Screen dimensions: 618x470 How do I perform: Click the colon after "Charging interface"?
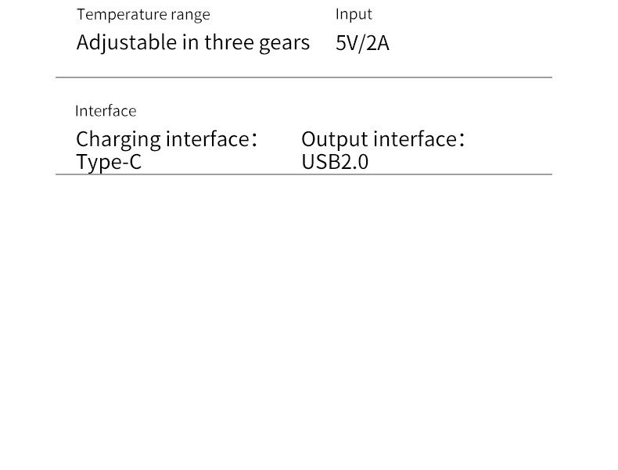click(253, 141)
